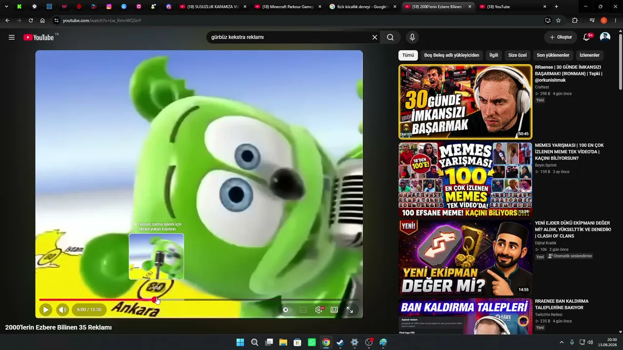
Task: Expand the tab search dropdown arrow
Action: pos(6,7)
